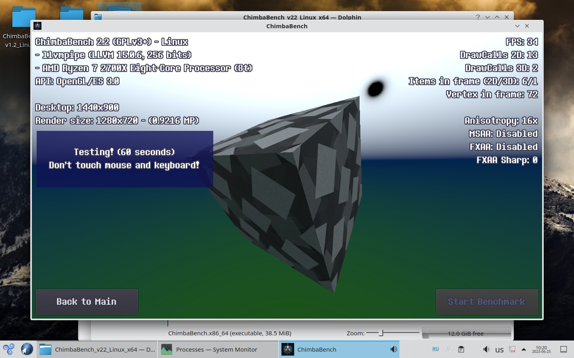The image size is (574, 358).
Task: Click the 'DrawCalls 3D: 2' text
Action: click(x=501, y=68)
